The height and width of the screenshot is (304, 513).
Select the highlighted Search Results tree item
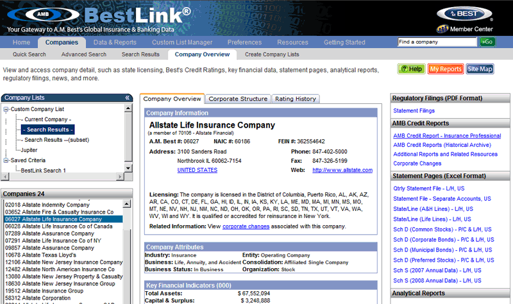coord(47,130)
